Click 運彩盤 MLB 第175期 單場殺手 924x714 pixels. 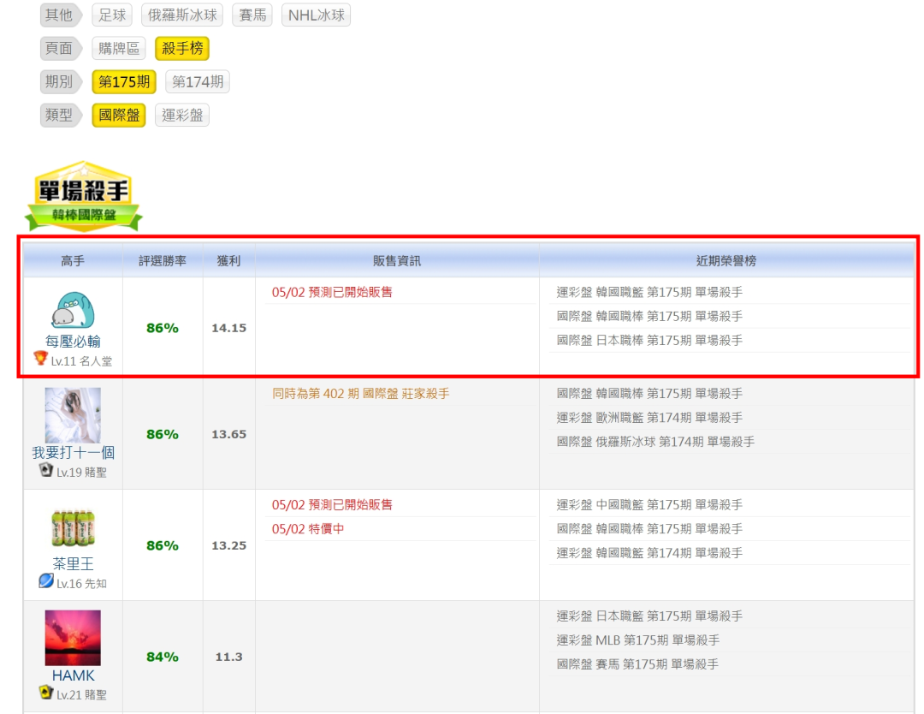(x=637, y=641)
